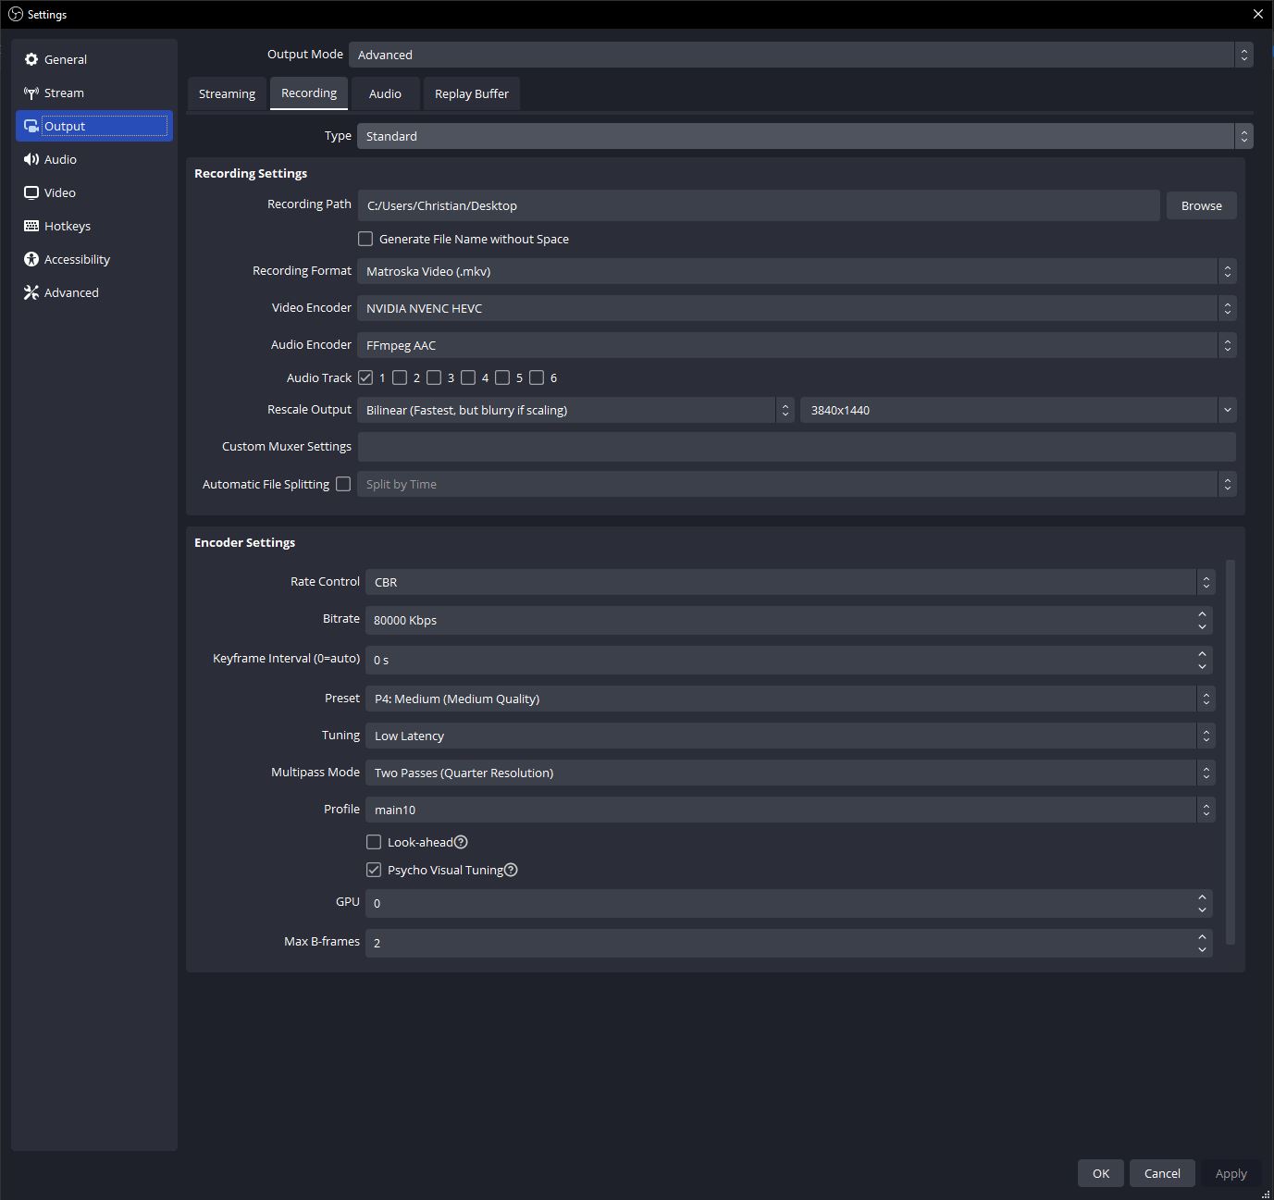This screenshot has width=1274, height=1200.
Task: Open the 3840x1440 resolution dropdown
Action: (x=1019, y=410)
